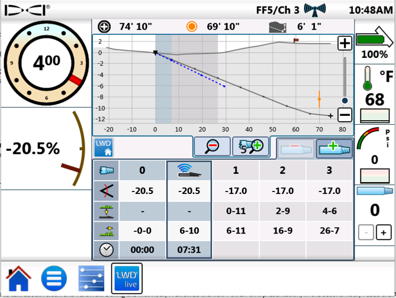This screenshot has height=298, width=396.
Task: Click the red flag marker on chart
Action: [296, 40]
